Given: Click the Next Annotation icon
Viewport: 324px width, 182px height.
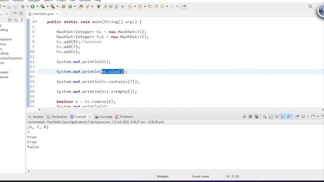Looking at the screenshot, I should click(130, 7).
